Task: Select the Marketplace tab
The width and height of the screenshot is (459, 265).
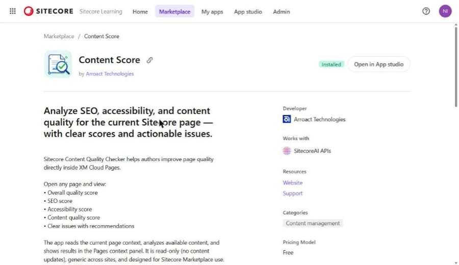Action: 175,12
